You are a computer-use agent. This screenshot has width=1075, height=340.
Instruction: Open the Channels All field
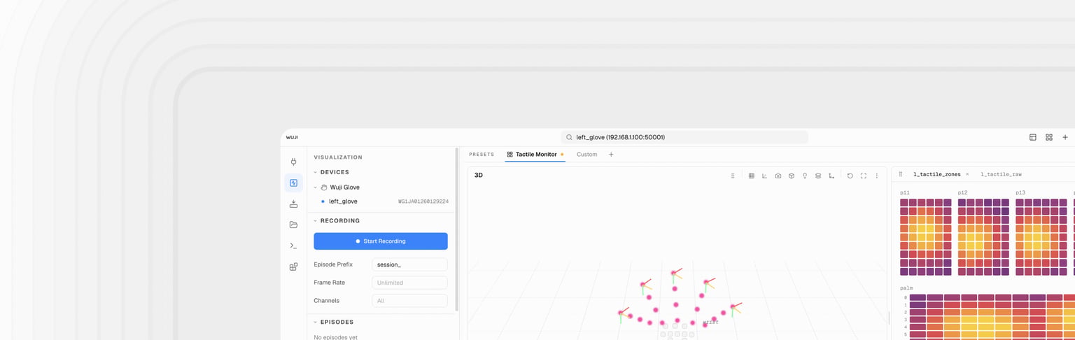click(409, 301)
